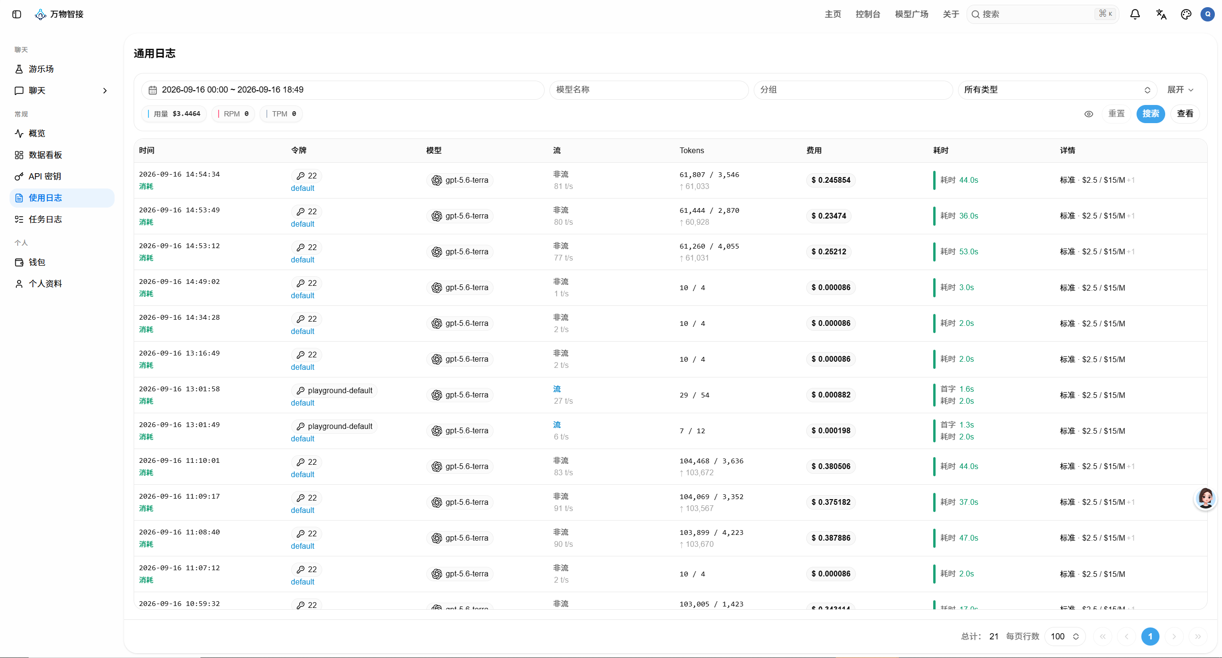
Task: Go to the last page arrow
Action: [1198, 637]
